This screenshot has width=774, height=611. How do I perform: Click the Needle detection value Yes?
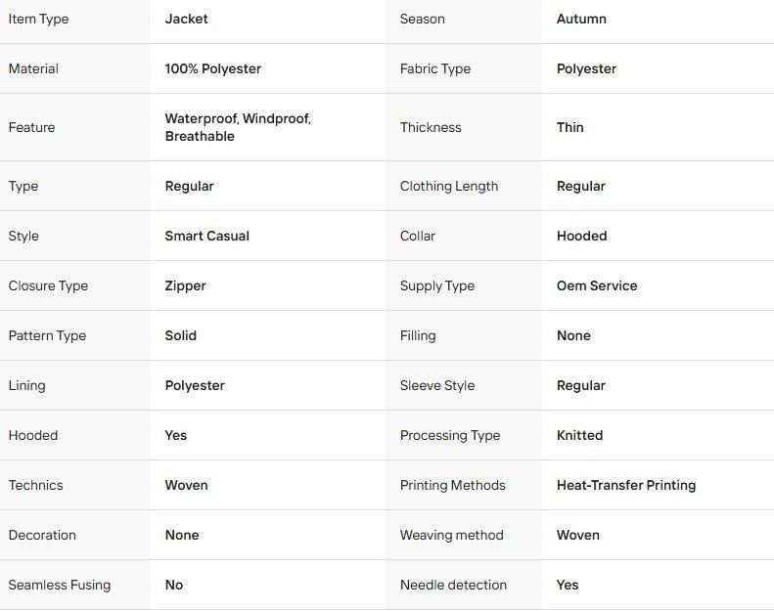(568, 585)
